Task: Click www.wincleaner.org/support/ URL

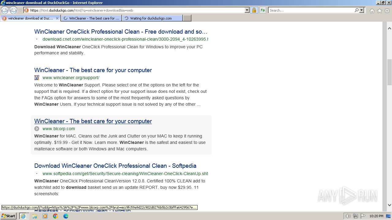Action: pos(71,78)
